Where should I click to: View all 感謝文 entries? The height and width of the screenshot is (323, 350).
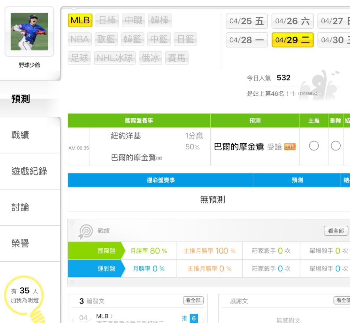pyautogui.click(x=342, y=300)
